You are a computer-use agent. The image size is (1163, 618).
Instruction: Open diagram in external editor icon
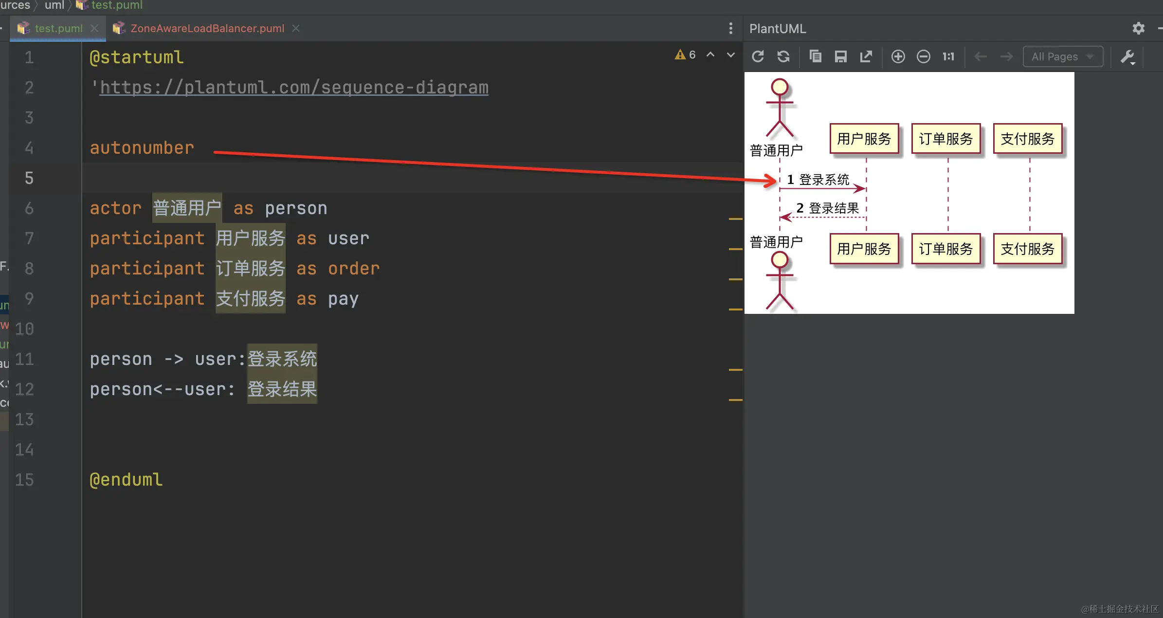click(x=866, y=56)
